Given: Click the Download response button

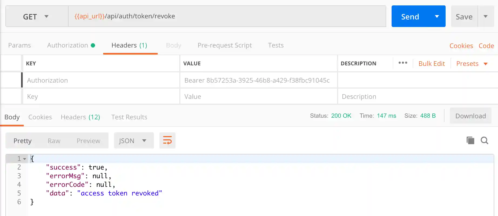Looking at the screenshot, I should [x=470, y=116].
